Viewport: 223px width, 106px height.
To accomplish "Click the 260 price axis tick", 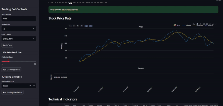I will (66, 28).
